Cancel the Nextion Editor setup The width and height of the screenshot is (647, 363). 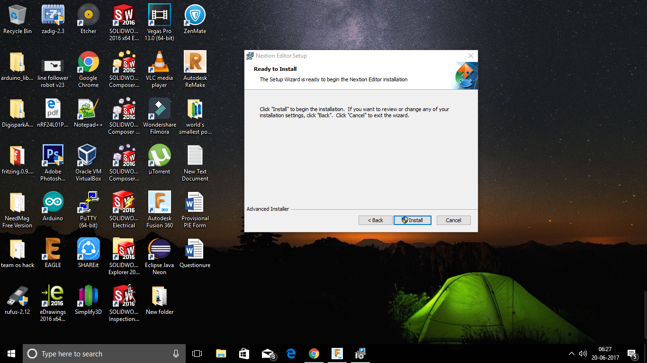tap(453, 220)
